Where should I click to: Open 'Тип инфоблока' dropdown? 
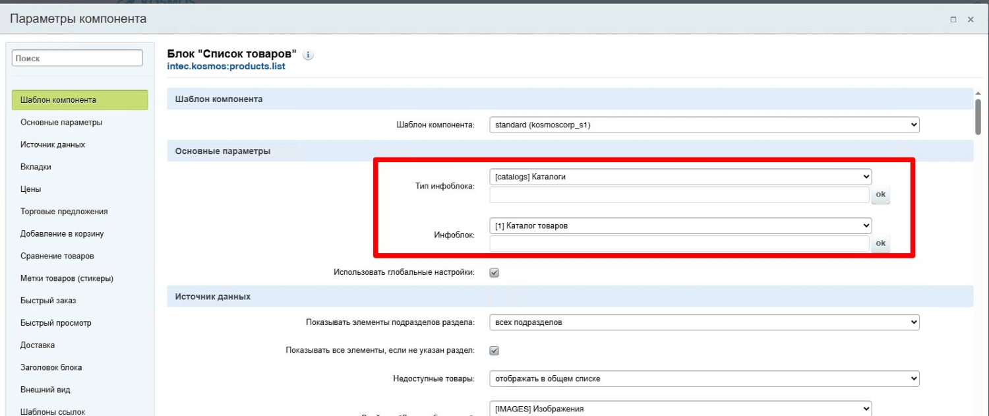[x=680, y=177]
